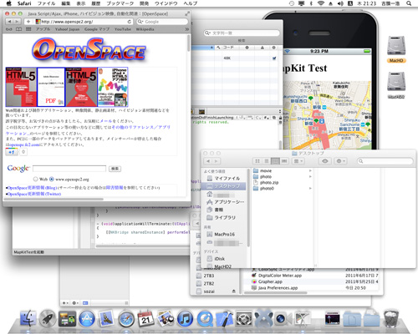Click OpenSpace Blog update link

pos(33,188)
